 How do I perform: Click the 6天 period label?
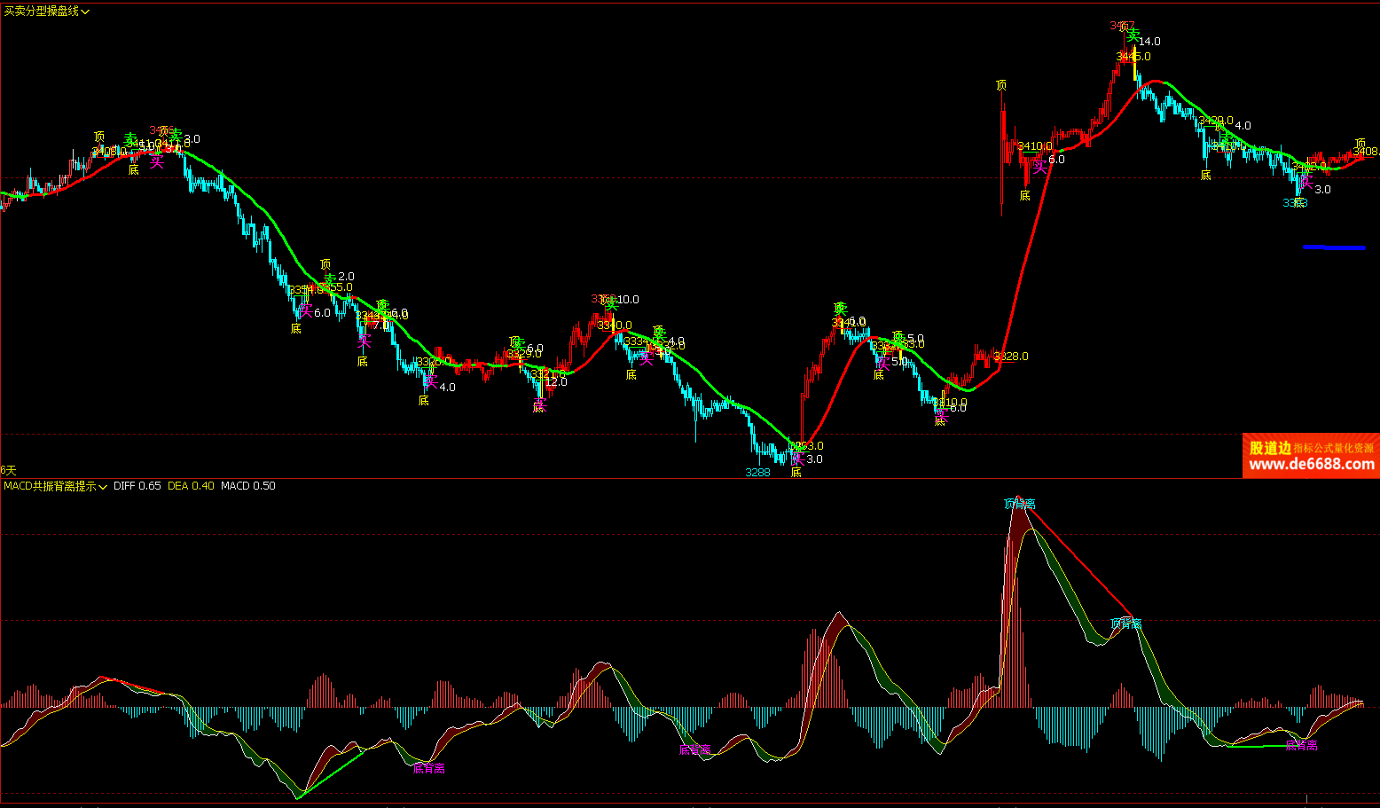point(9,470)
